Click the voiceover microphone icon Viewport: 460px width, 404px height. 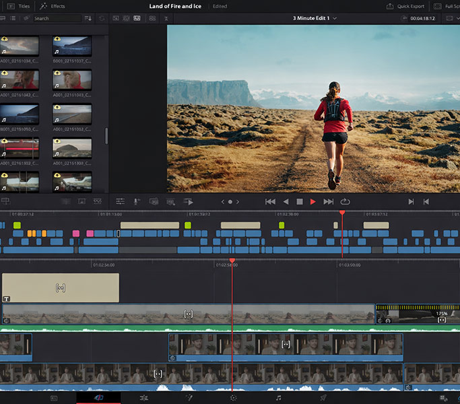coord(137,201)
